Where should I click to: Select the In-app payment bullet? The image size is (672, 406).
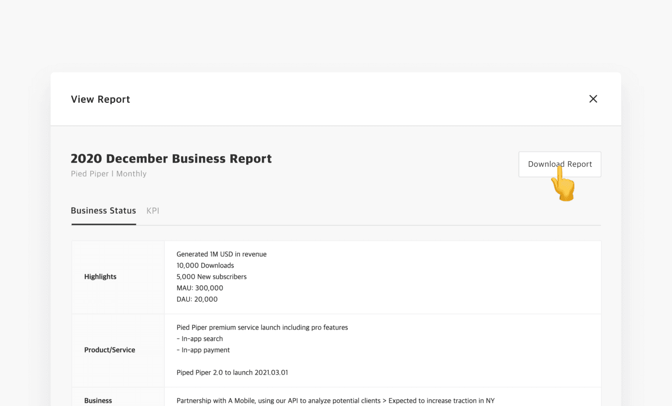[202, 350]
